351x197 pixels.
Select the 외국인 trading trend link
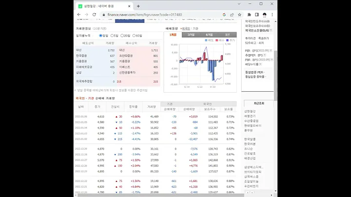point(186,29)
